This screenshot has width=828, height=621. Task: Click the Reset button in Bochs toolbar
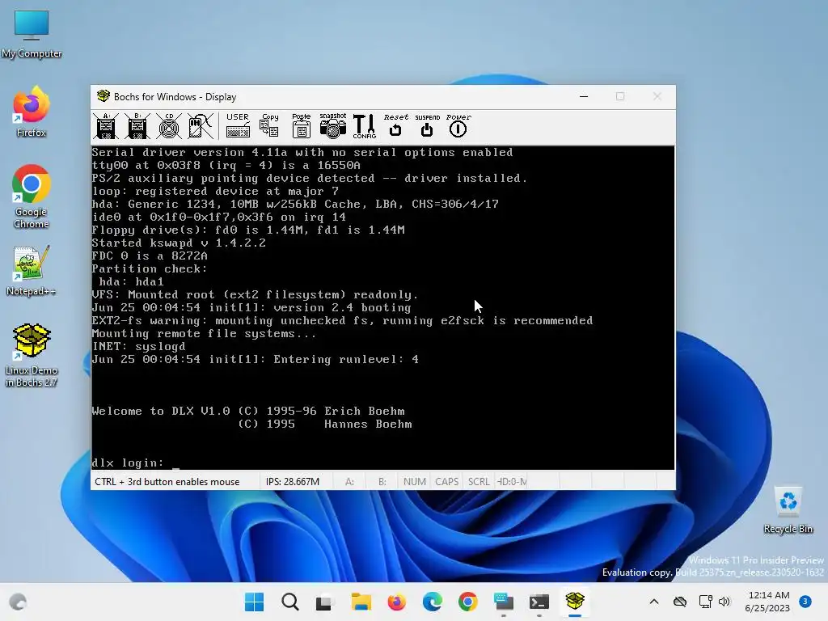tap(395, 126)
